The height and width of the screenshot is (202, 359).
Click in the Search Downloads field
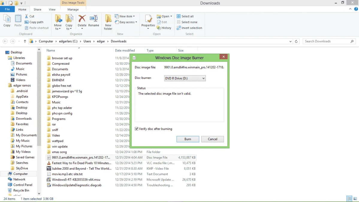click(326, 41)
